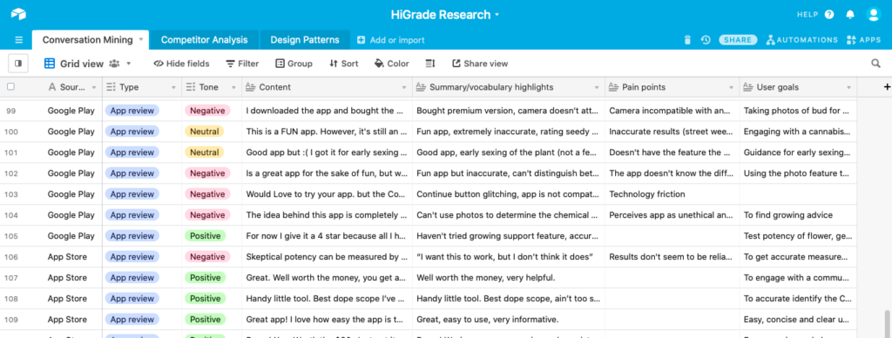Viewport: 892px width, 338px height.
Task: Click the SHARE button
Action: click(x=738, y=40)
